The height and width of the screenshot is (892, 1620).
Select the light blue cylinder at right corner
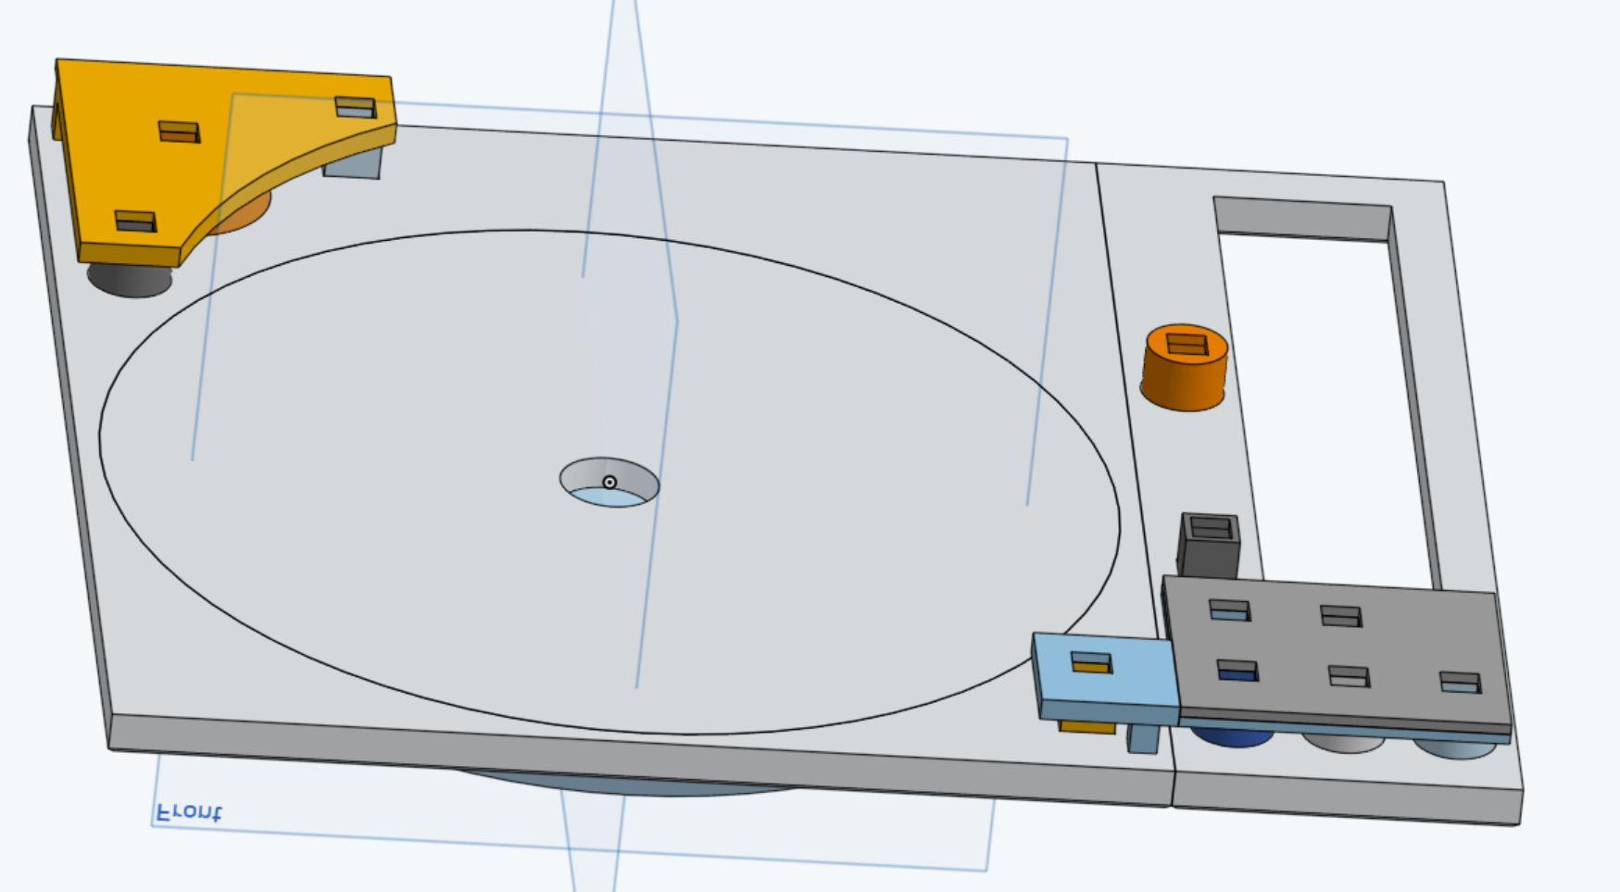pyautogui.click(x=1455, y=749)
